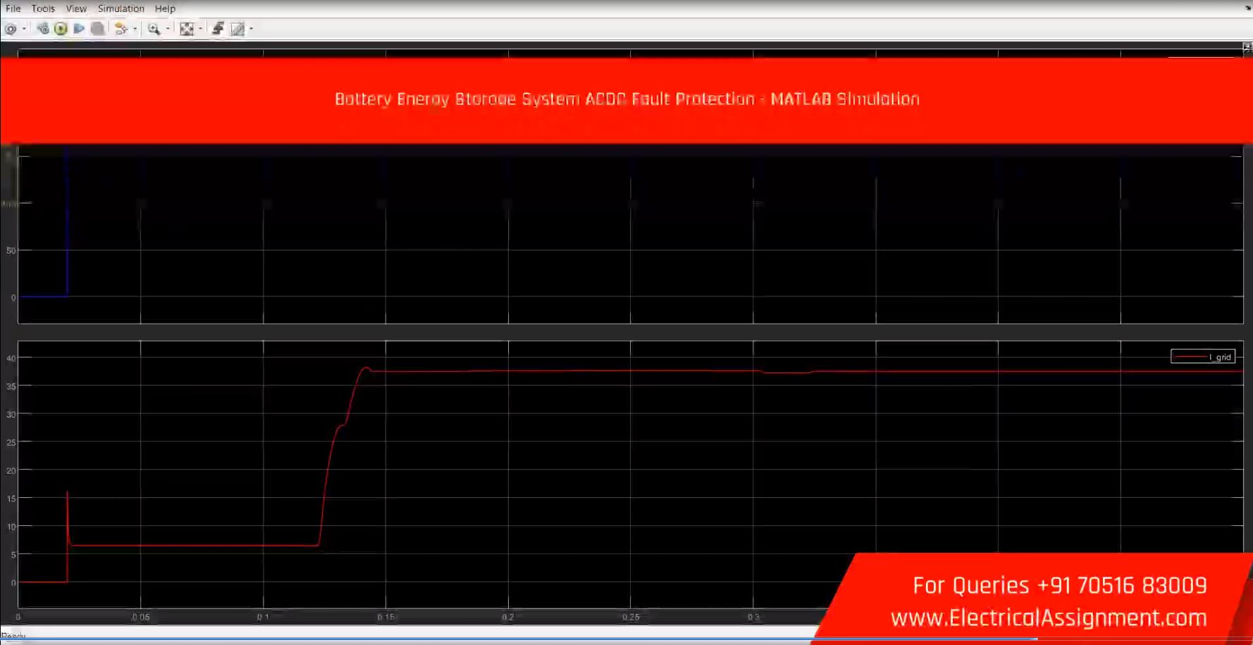Open the View menu

tap(76, 8)
